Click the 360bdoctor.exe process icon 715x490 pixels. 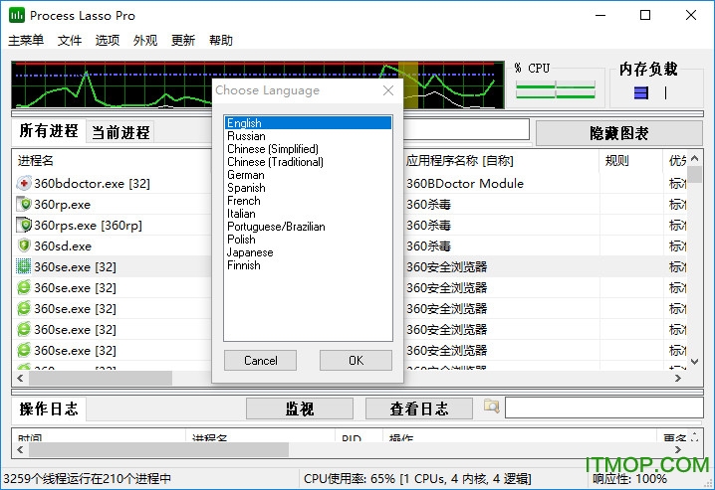[x=25, y=183]
